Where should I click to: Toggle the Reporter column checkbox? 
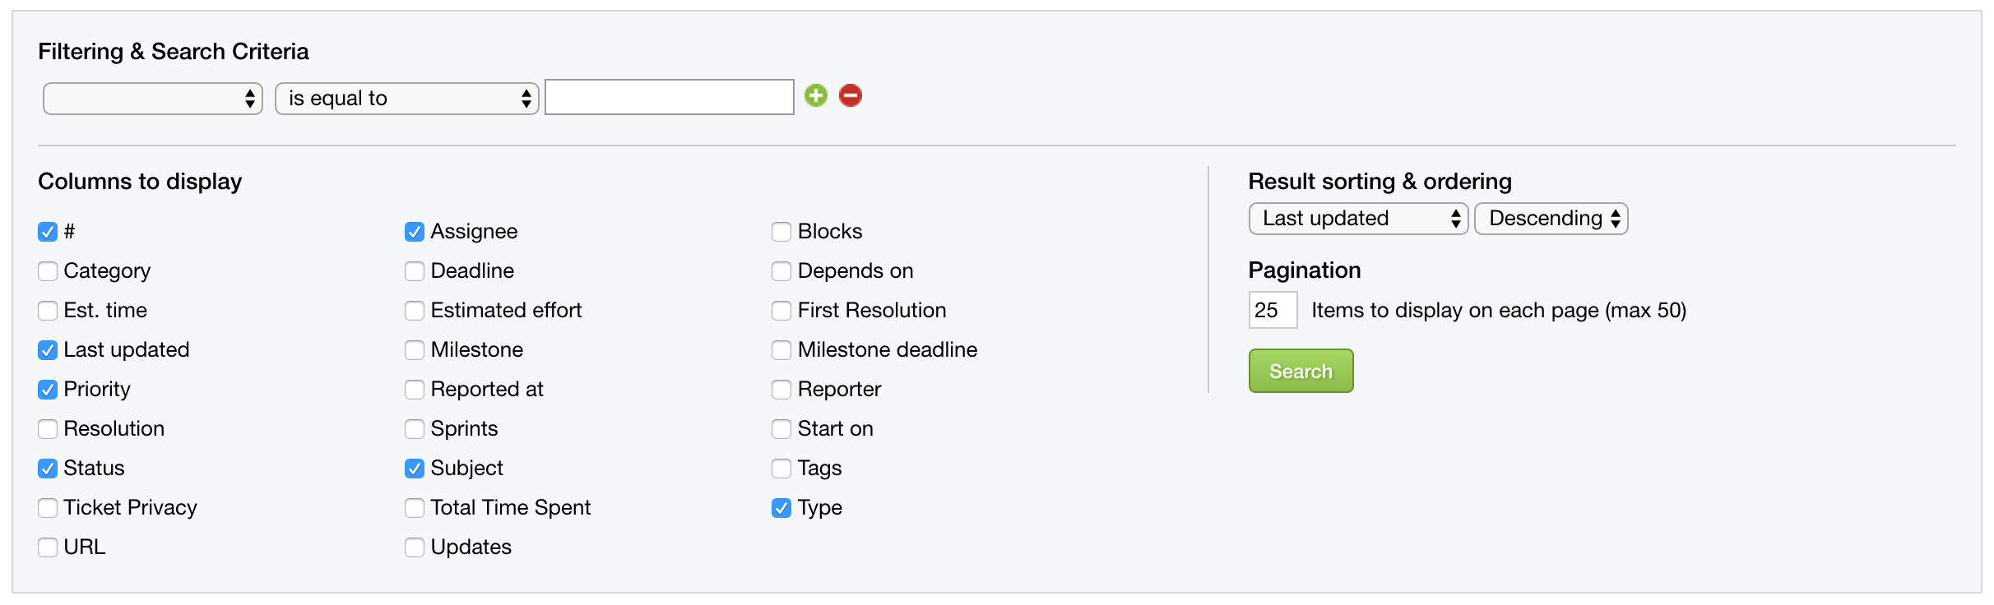click(x=781, y=390)
